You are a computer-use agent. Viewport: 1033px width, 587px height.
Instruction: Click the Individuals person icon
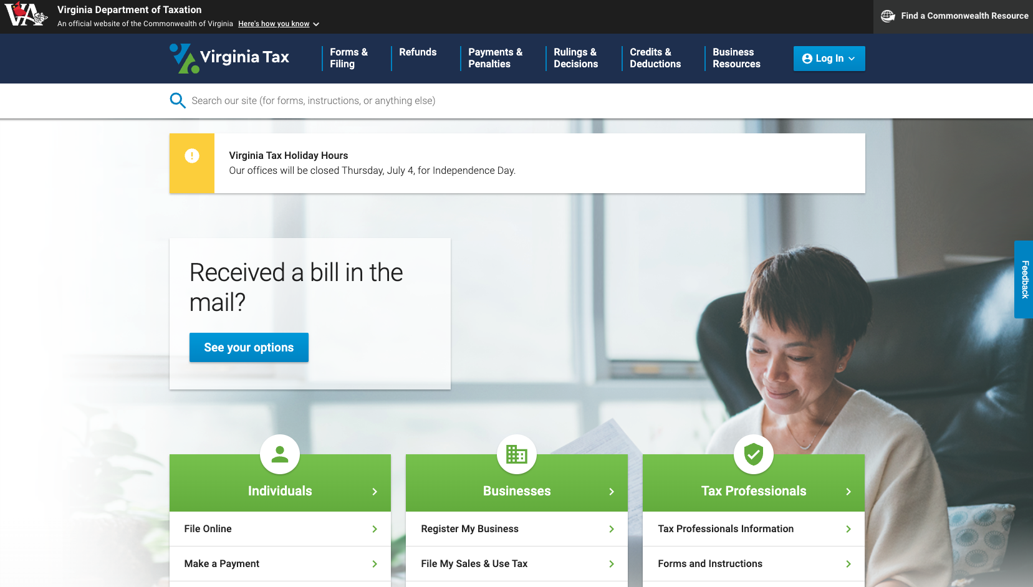(280, 454)
